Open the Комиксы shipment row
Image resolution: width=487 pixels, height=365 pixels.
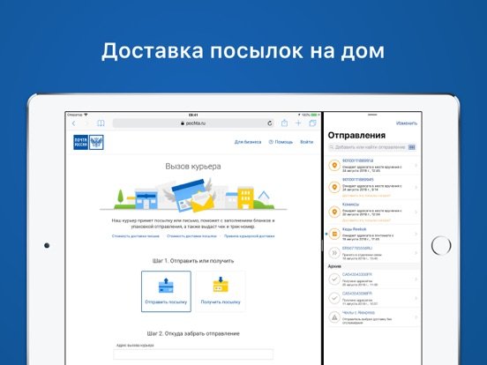pos(372,212)
